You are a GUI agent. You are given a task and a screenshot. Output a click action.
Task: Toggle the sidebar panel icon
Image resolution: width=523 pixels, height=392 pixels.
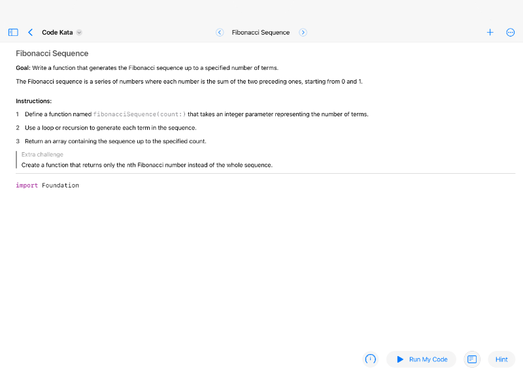click(x=13, y=32)
